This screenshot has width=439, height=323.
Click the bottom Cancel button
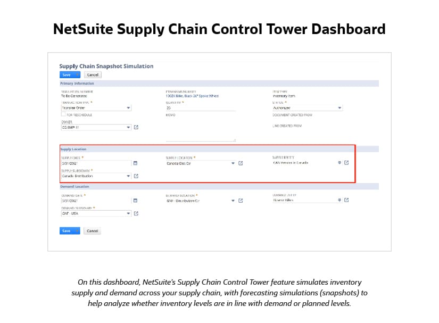[x=92, y=231]
